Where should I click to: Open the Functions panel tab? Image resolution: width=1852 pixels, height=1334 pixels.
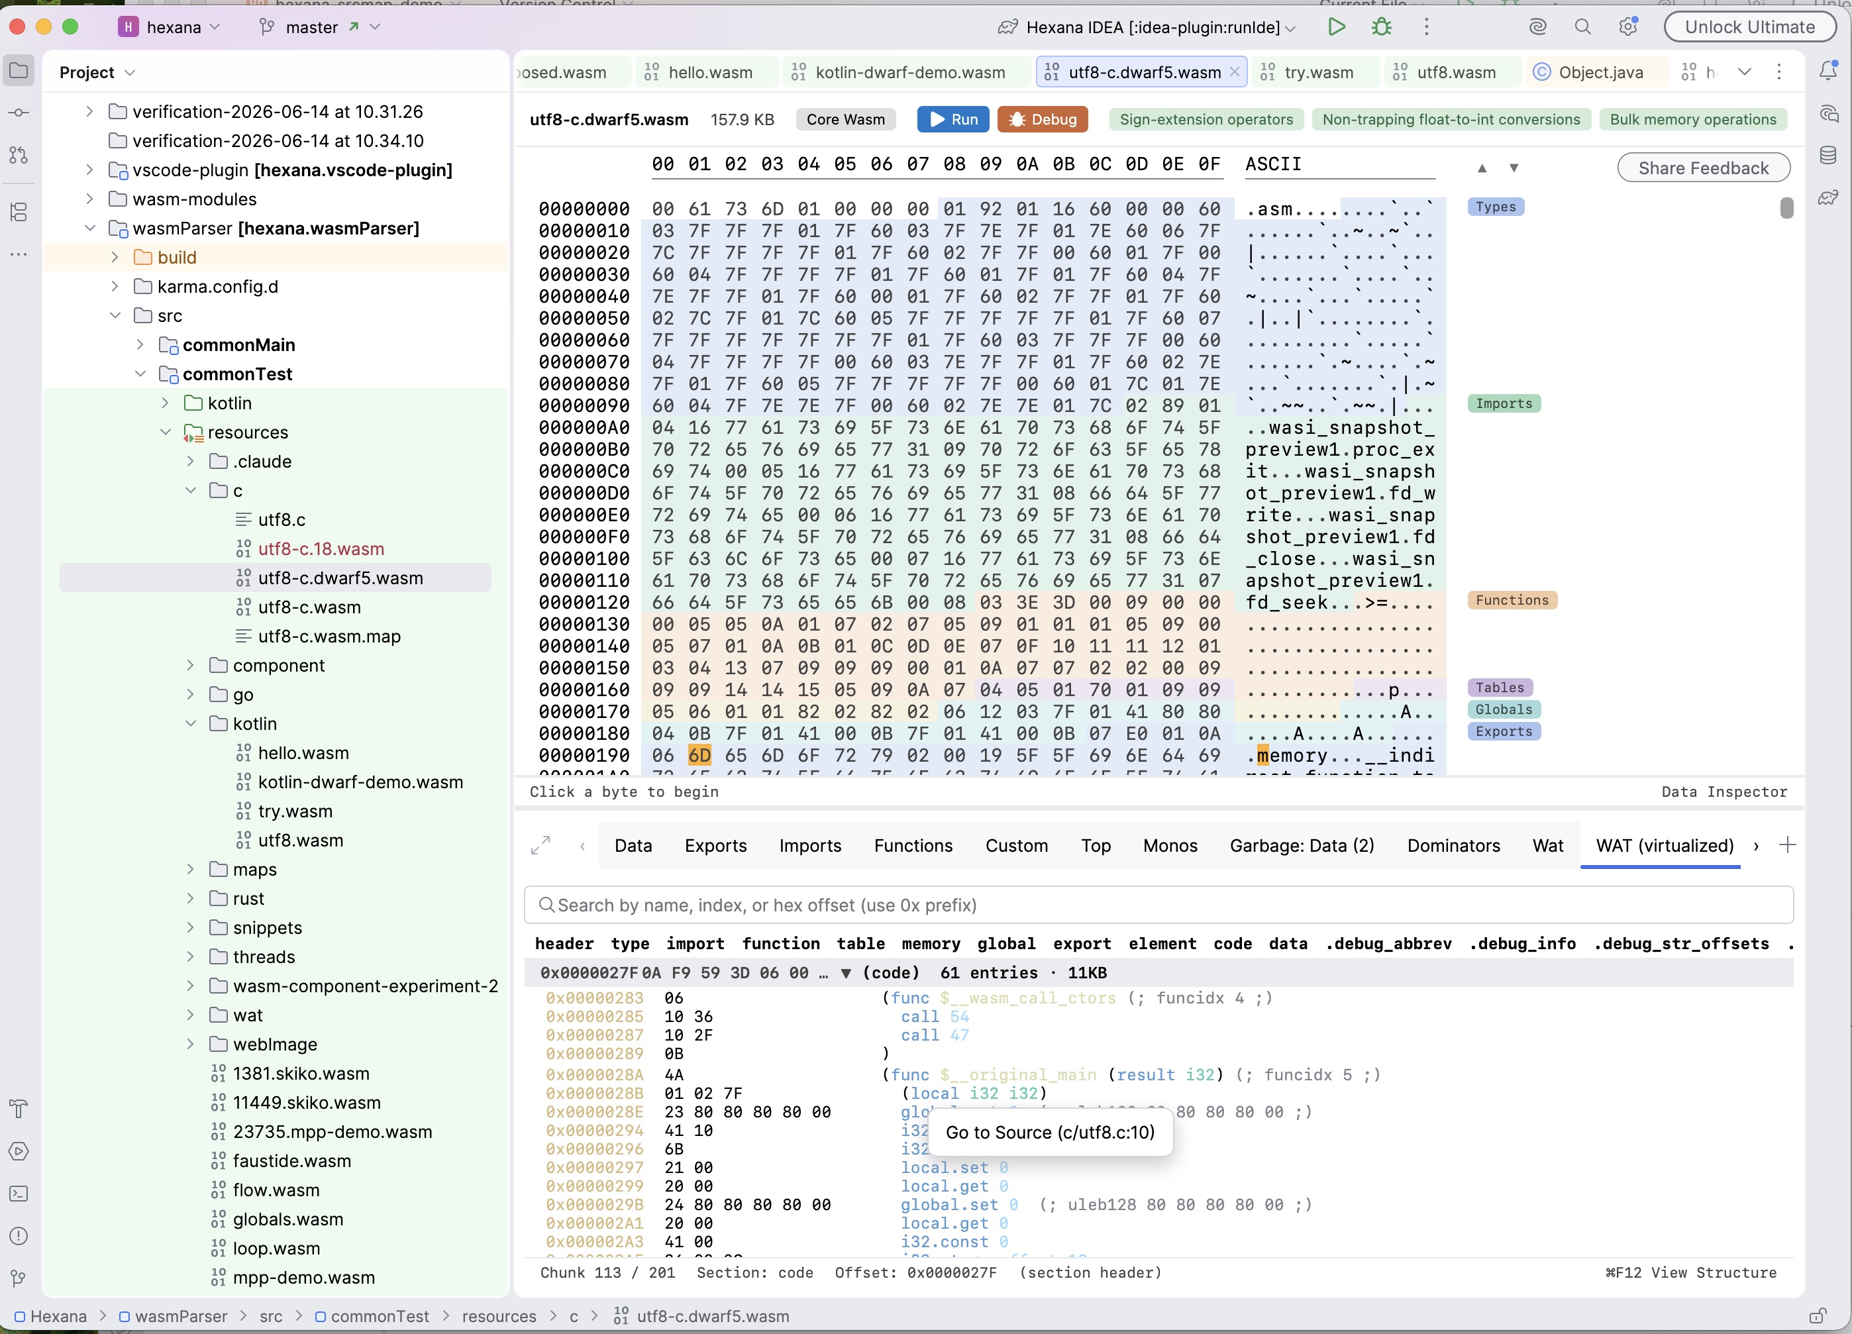(913, 846)
